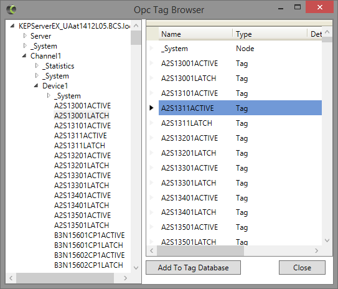Select B3N15601CP1ACTIVE in the left tree
This screenshot has height=289, width=338.
click(x=90, y=235)
